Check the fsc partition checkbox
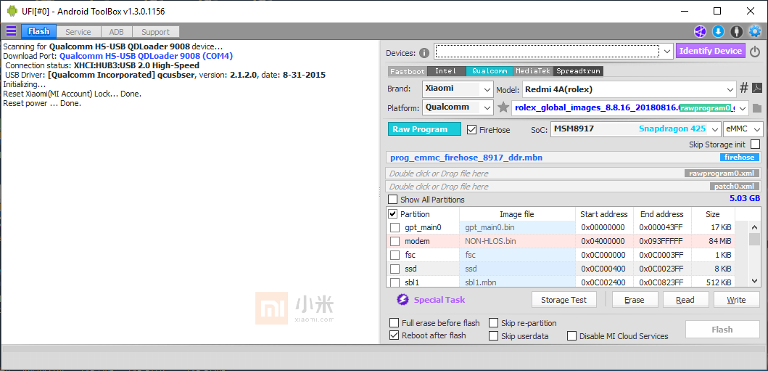The width and height of the screenshot is (768, 371). click(x=395, y=255)
